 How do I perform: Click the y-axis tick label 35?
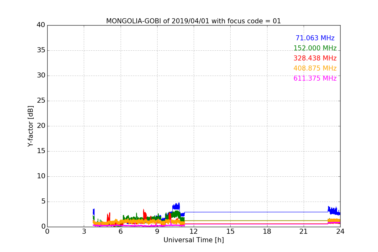coord(41,50)
